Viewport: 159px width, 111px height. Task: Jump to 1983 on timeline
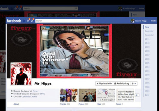point(147,91)
